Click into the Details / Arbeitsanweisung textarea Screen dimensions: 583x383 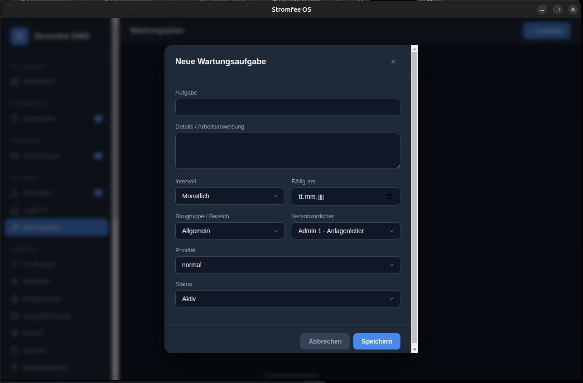pos(288,150)
